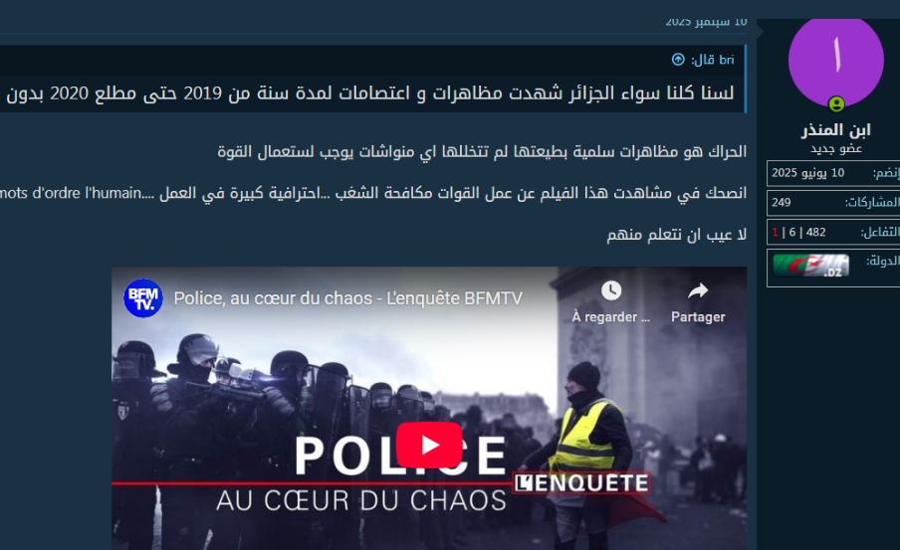The image size is (900, 550).
Task: Expand the quoted text from bri
Action: (370, 93)
